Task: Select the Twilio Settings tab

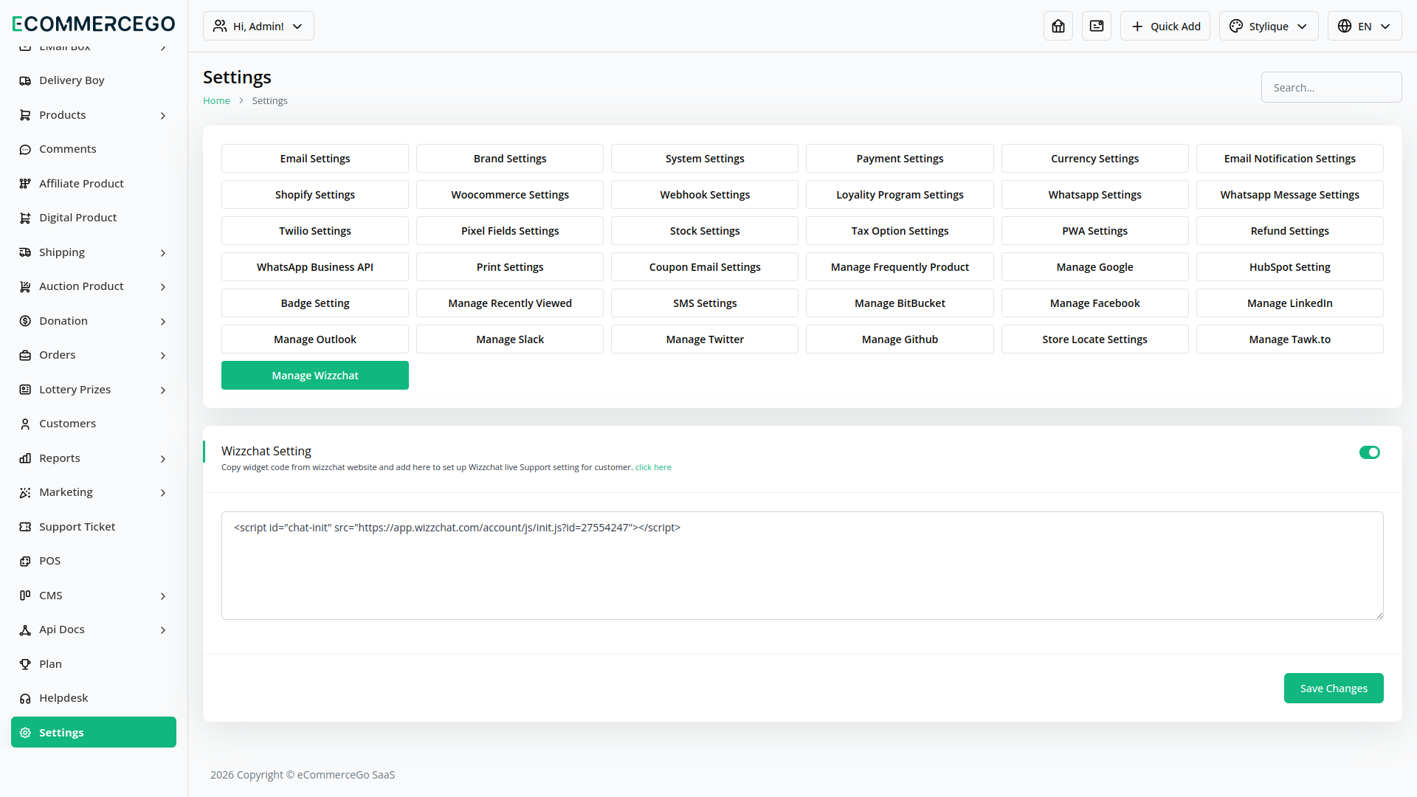Action: pyautogui.click(x=315, y=230)
